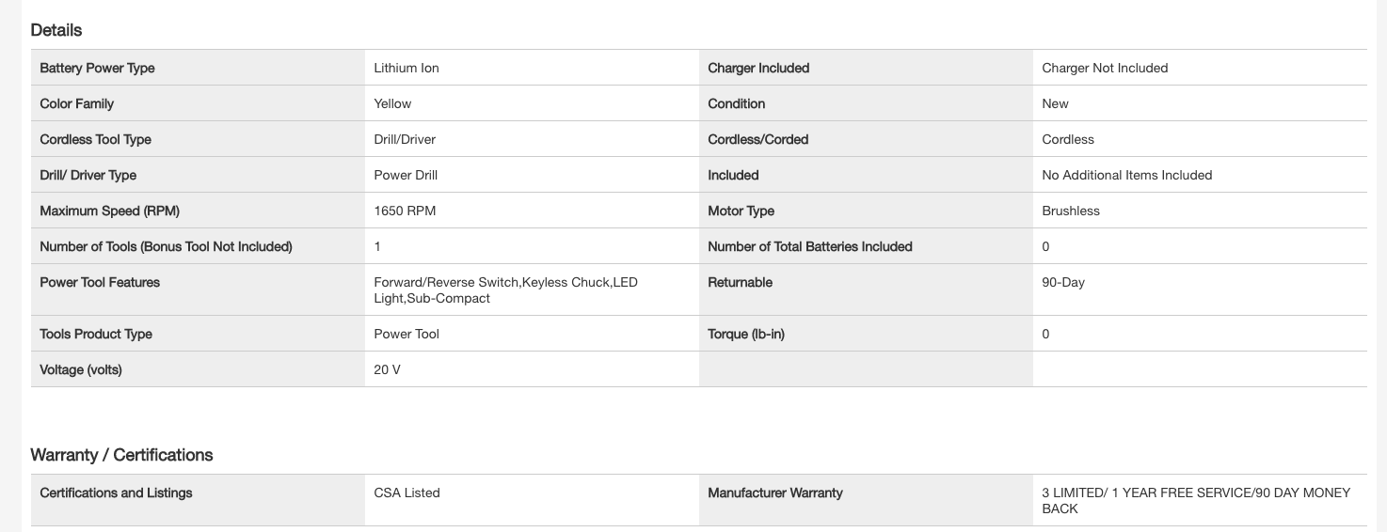Click the Charger Not Included value
The height and width of the screenshot is (532, 1387).
pyautogui.click(x=1105, y=68)
